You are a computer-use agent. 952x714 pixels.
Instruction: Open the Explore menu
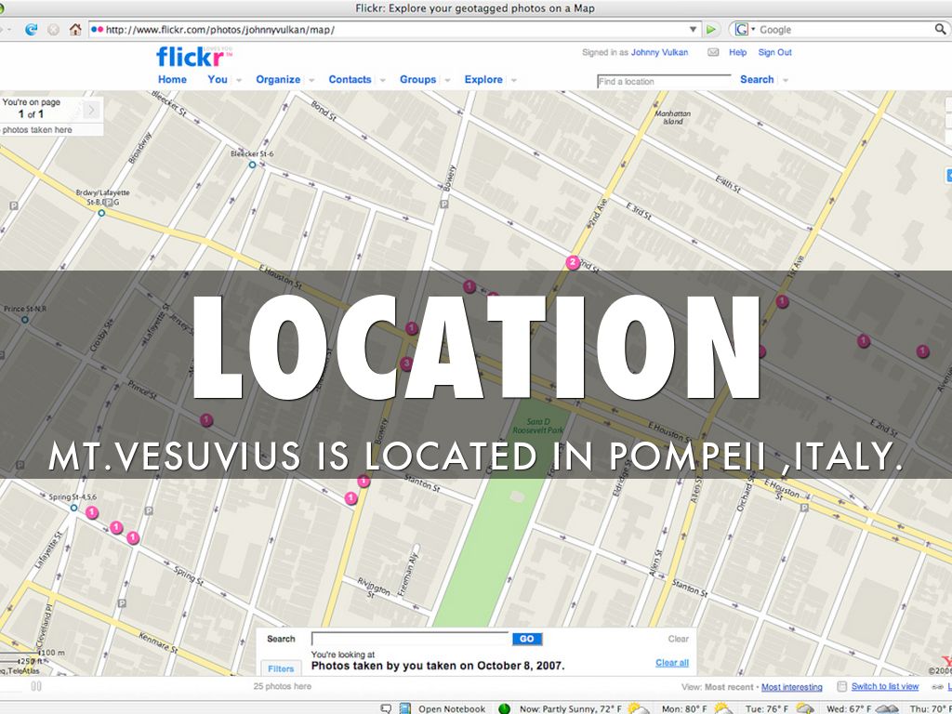(x=483, y=80)
